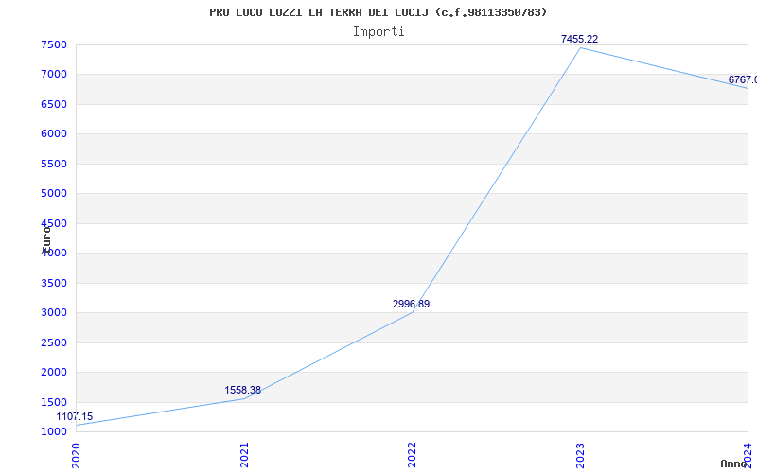This screenshot has height=473, width=757.
Task: Click the 2996.89 data label
Action: click(x=411, y=304)
